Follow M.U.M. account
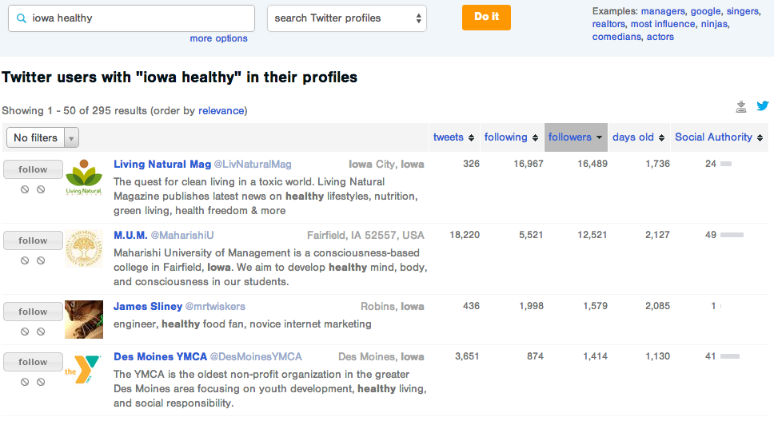 (33, 240)
